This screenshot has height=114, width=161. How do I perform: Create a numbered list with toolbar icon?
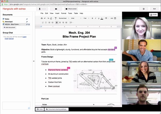43,22
